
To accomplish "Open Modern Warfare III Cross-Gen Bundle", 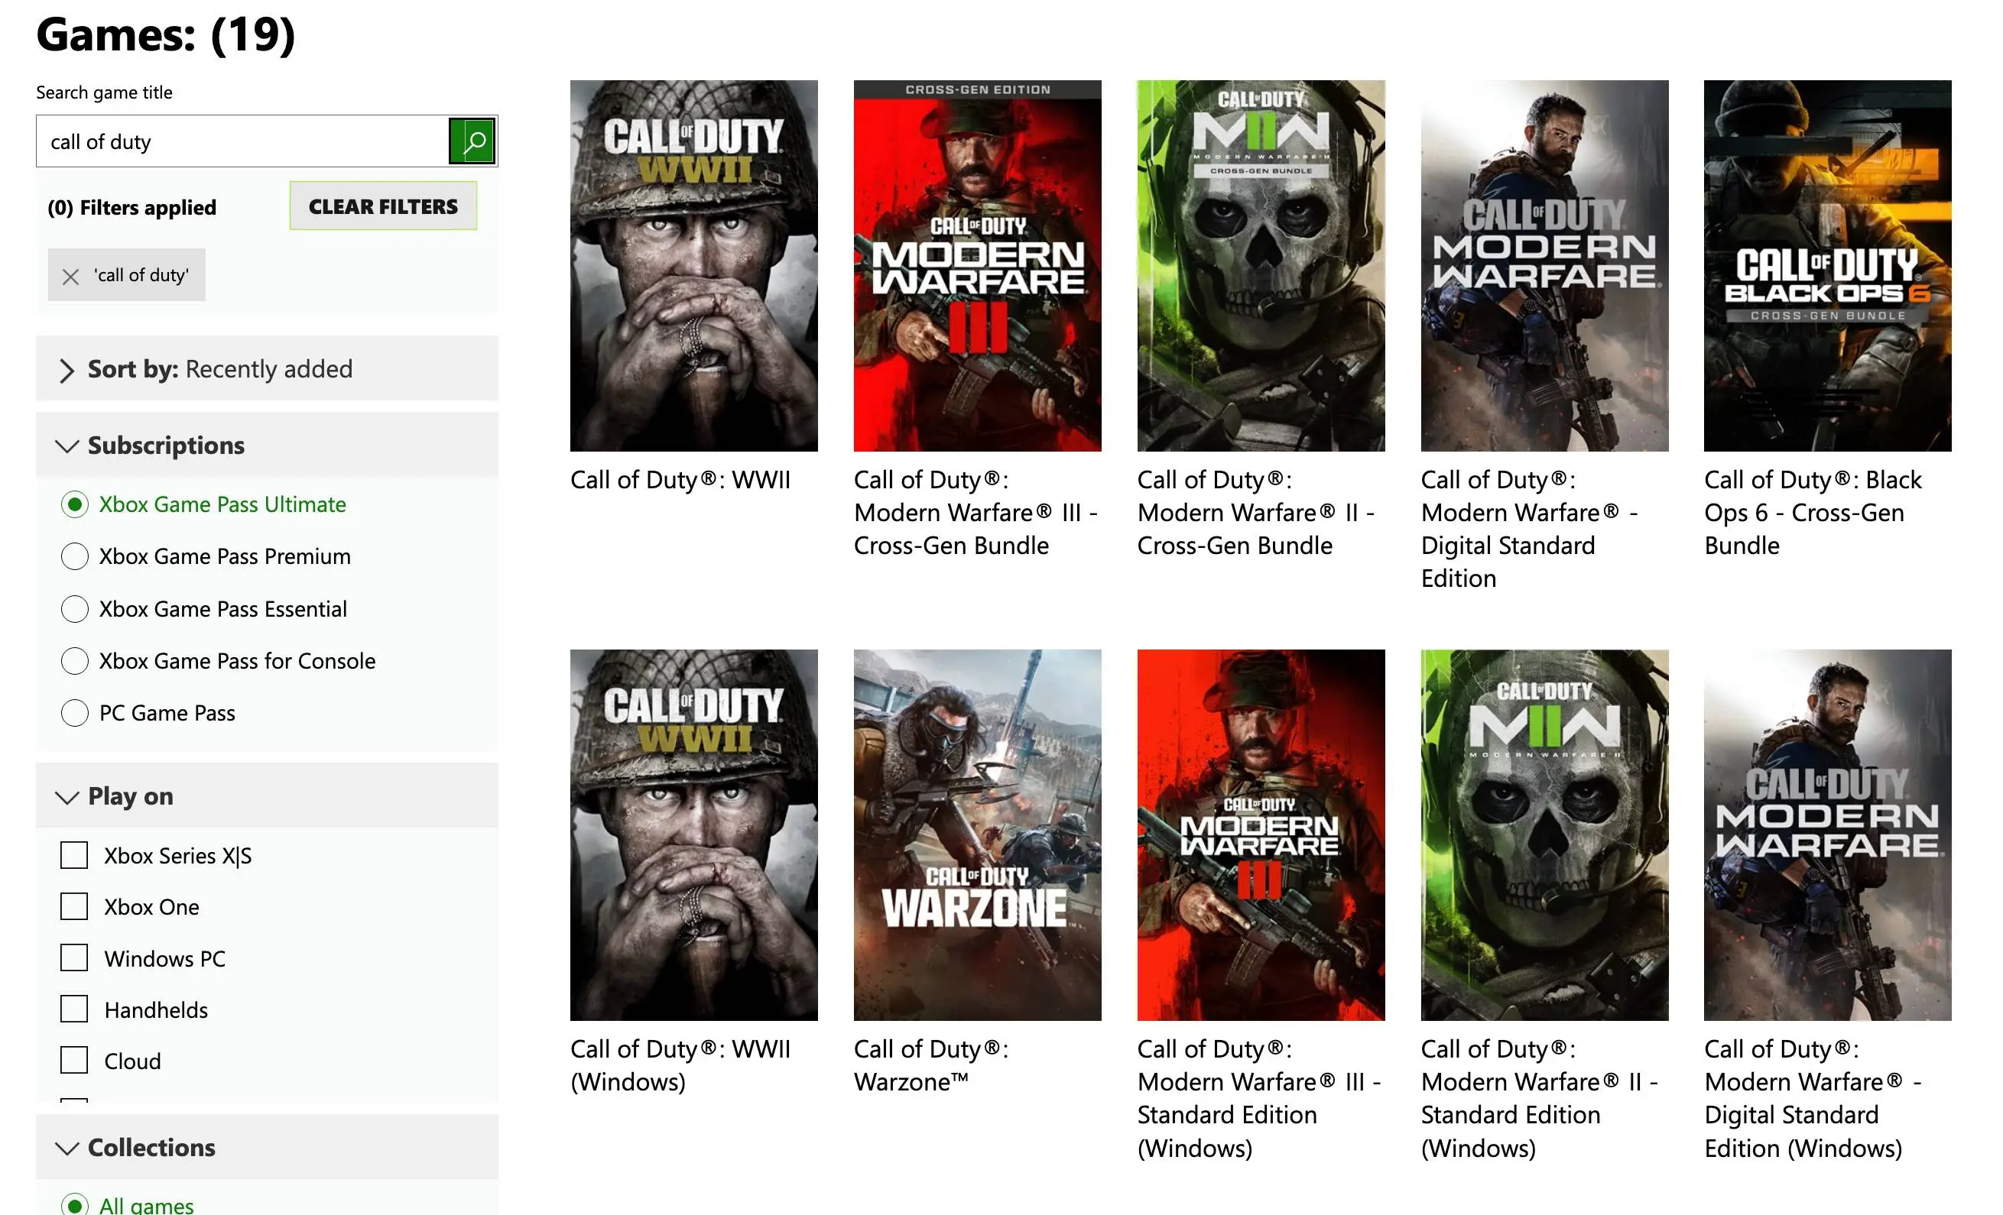I will (977, 266).
